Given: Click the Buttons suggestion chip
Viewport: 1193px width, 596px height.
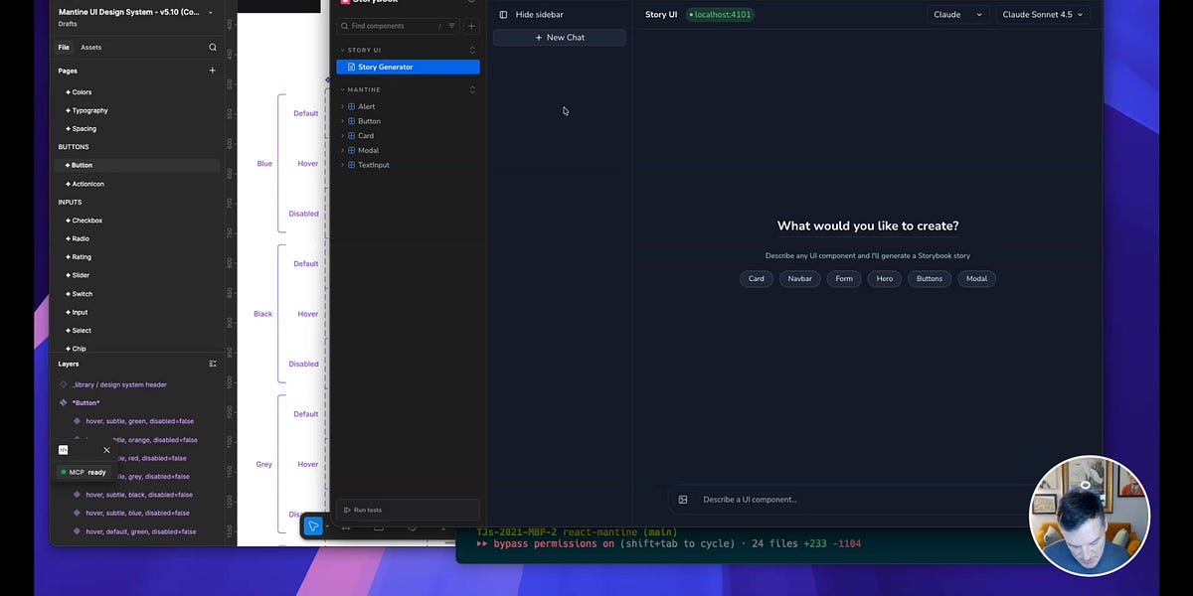Looking at the screenshot, I should coord(930,279).
